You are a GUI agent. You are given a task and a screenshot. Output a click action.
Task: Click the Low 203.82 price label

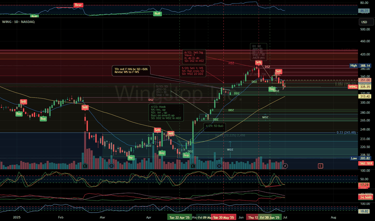[360, 158]
